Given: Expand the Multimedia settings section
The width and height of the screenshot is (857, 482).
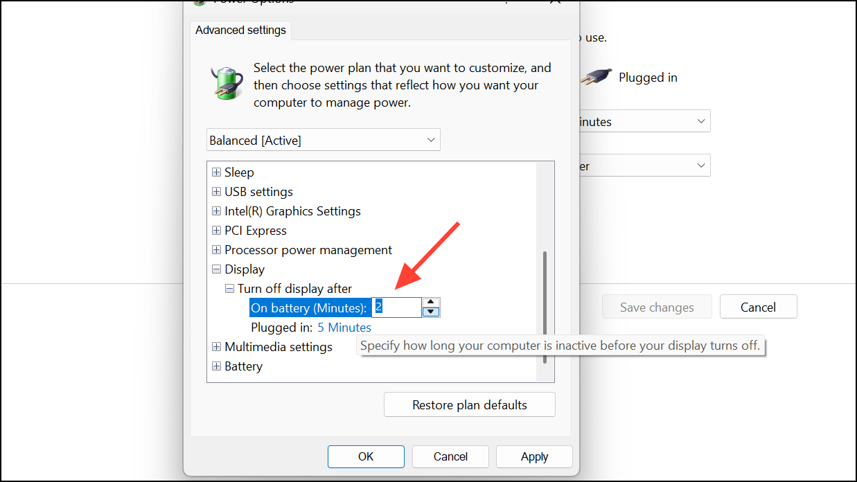Looking at the screenshot, I should pos(216,346).
